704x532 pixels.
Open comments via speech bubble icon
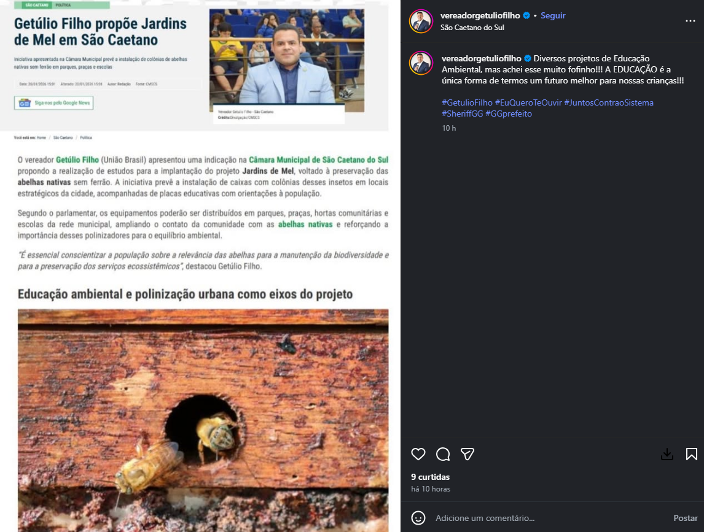coord(443,454)
